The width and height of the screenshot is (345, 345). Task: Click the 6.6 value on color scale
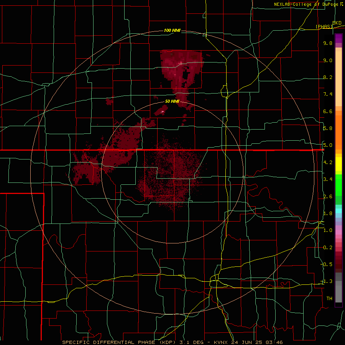[x=328, y=111]
